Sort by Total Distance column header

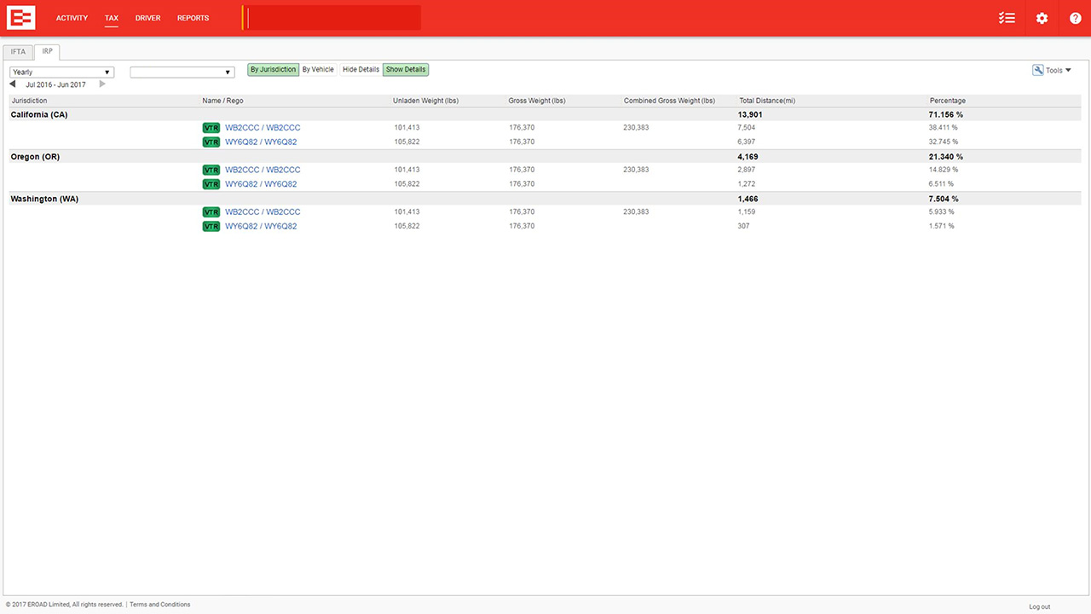pos(766,101)
